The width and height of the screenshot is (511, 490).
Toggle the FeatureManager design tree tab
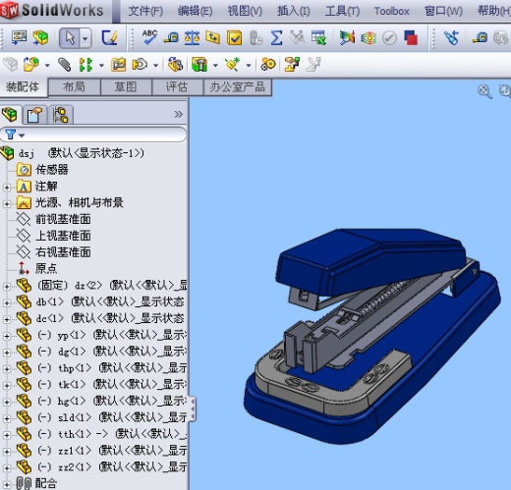[x=10, y=115]
